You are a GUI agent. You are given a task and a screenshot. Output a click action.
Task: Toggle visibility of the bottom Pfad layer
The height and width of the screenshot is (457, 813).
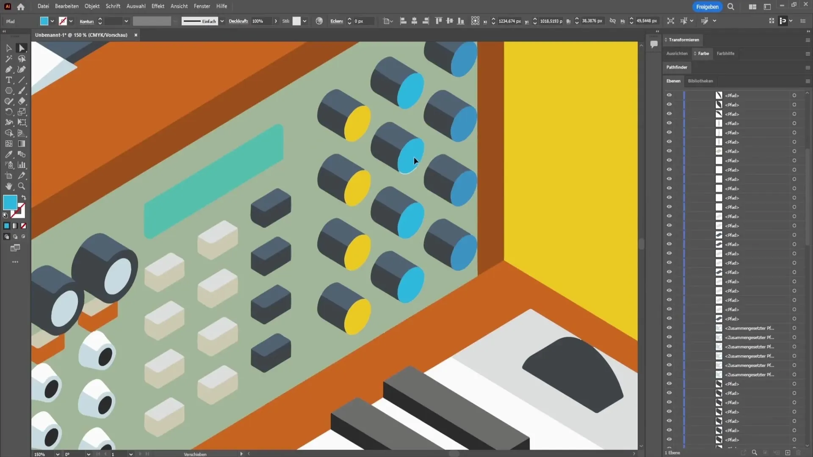(669, 440)
